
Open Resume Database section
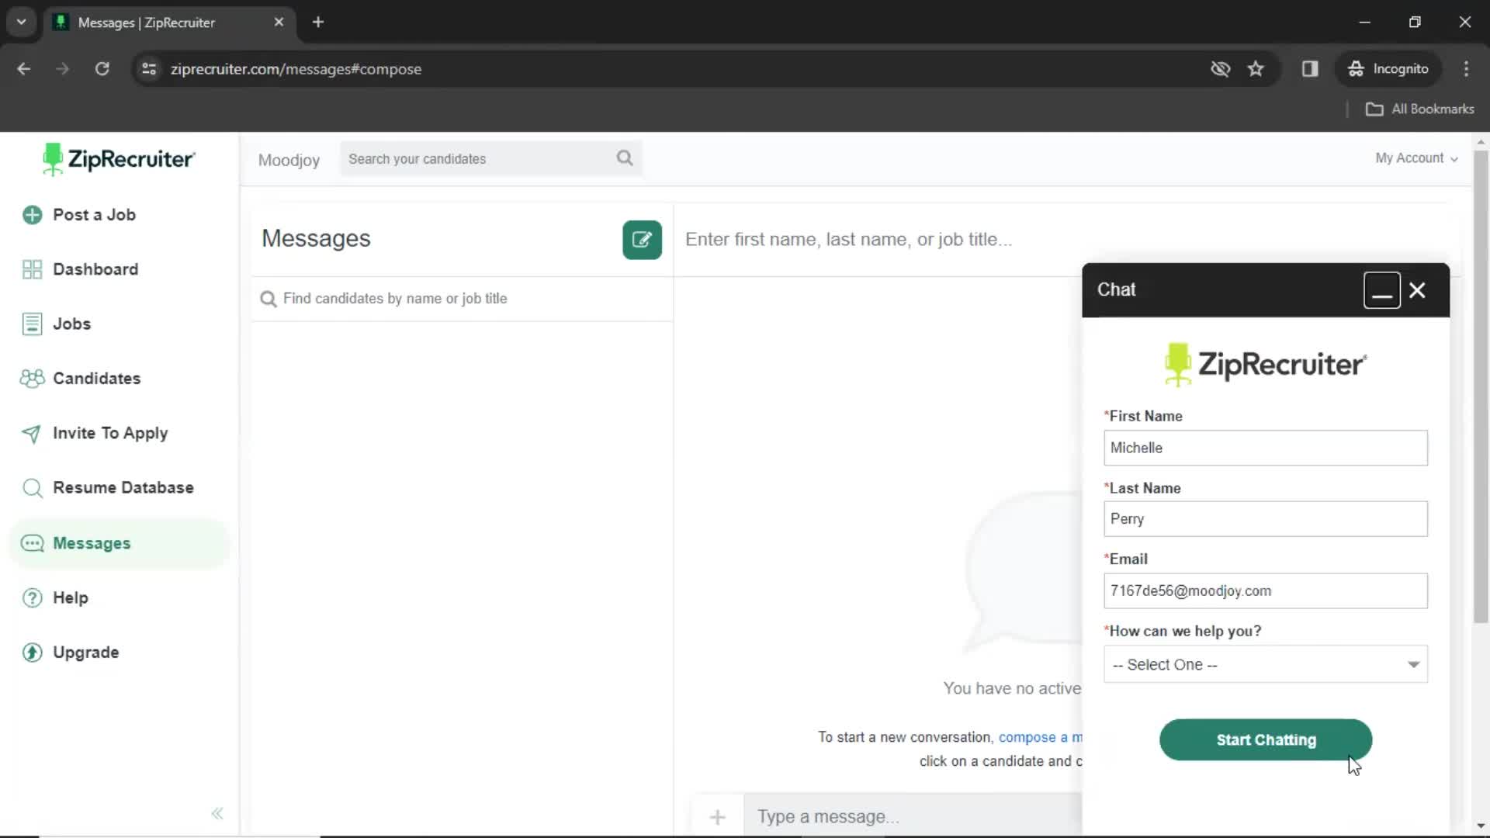123,488
